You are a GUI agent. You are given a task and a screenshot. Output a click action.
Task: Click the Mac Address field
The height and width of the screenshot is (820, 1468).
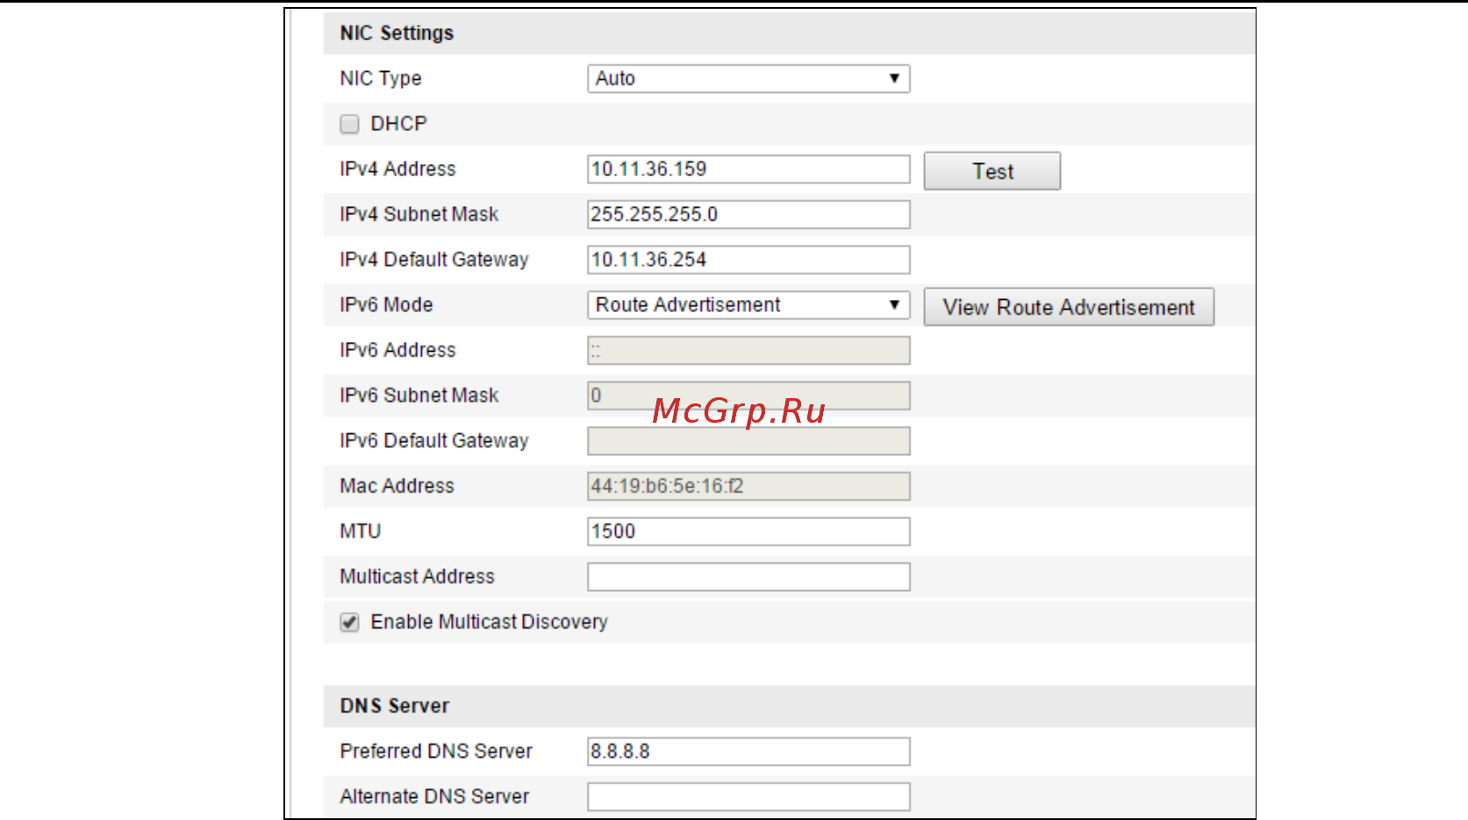click(x=748, y=487)
